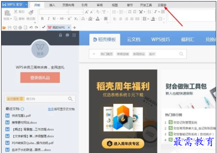
Task: Open a new tab with plus icon
Action: pyautogui.click(x=75, y=28)
